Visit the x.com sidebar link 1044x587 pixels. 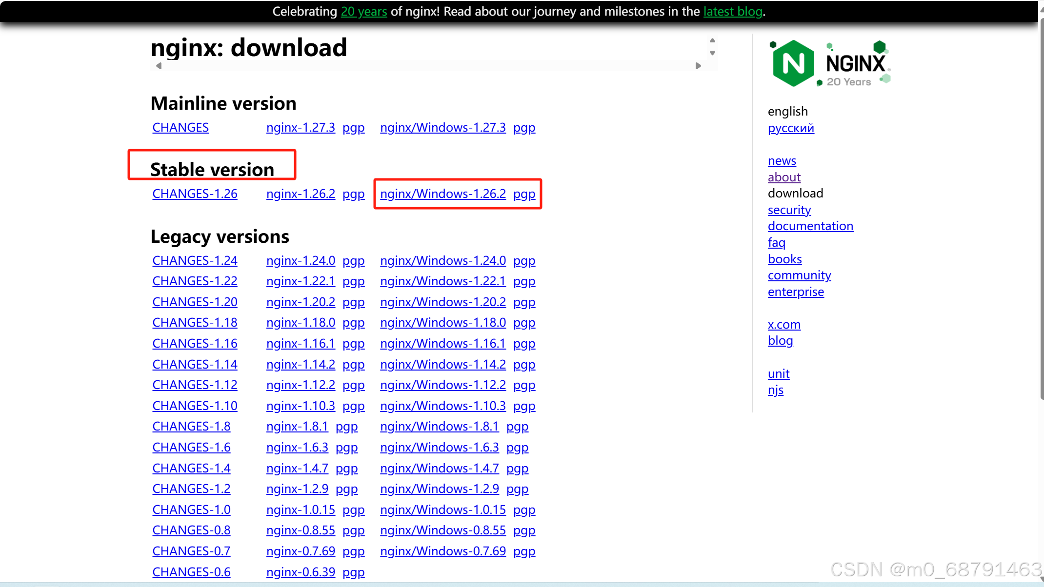[x=783, y=325]
